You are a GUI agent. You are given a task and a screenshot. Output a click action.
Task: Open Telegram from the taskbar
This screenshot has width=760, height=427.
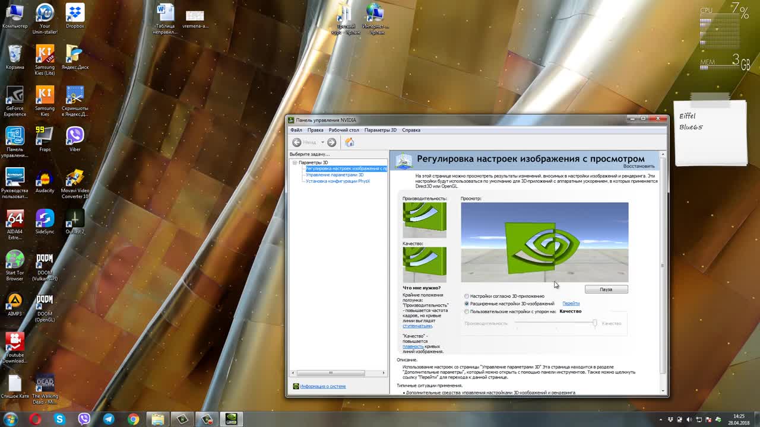tap(109, 419)
